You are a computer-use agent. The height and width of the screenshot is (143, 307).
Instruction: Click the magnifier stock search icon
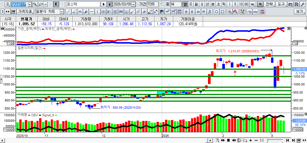coord(35,4)
